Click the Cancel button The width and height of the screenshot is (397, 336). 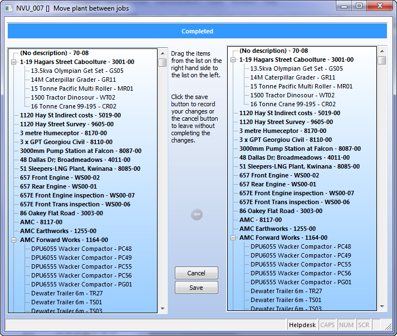click(x=196, y=273)
